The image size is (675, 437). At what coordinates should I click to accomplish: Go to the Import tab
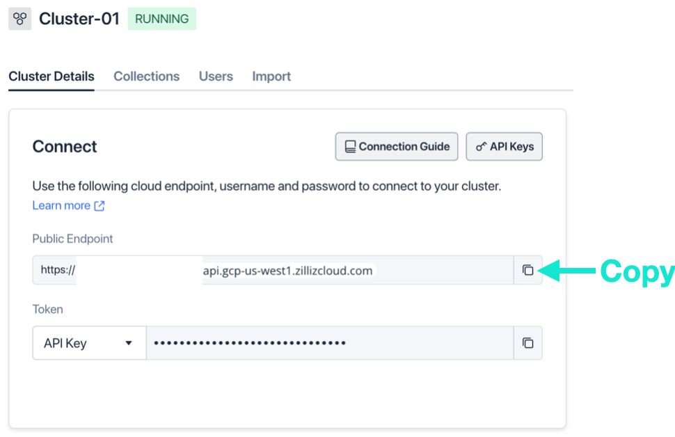(x=271, y=76)
